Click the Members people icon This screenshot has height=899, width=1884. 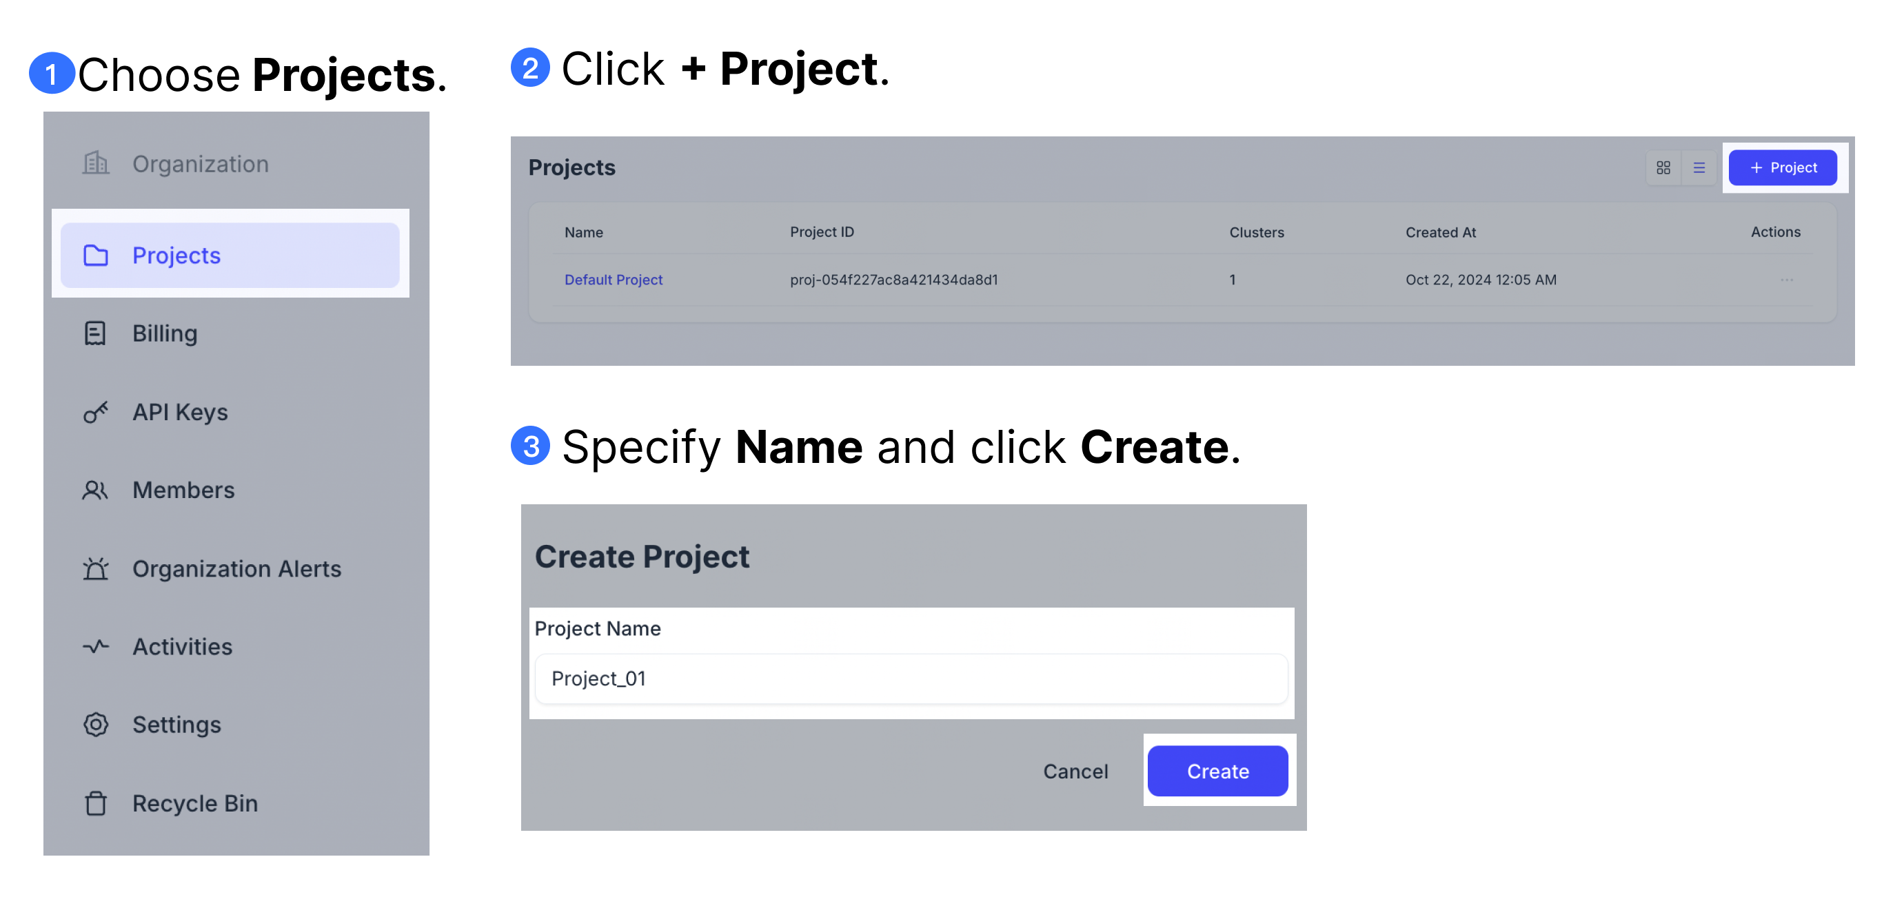[x=96, y=490]
